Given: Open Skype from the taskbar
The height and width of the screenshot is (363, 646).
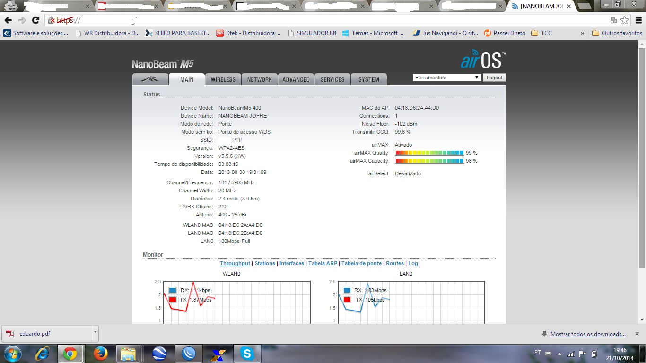Looking at the screenshot, I should pyautogui.click(x=247, y=354).
